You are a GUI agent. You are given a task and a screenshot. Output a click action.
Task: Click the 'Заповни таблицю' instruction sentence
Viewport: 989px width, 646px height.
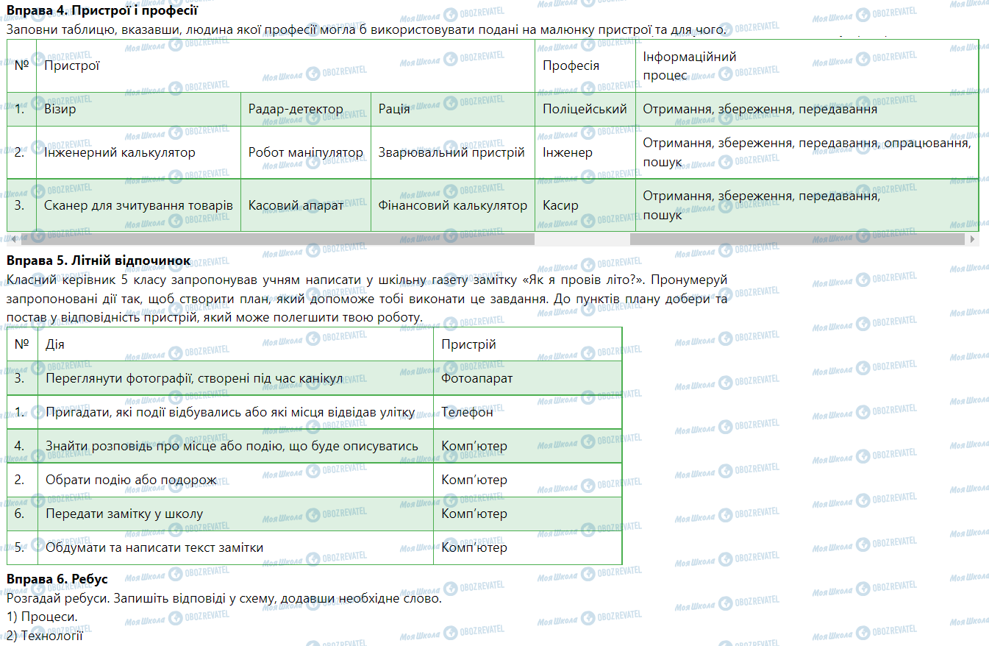pos(365,30)
